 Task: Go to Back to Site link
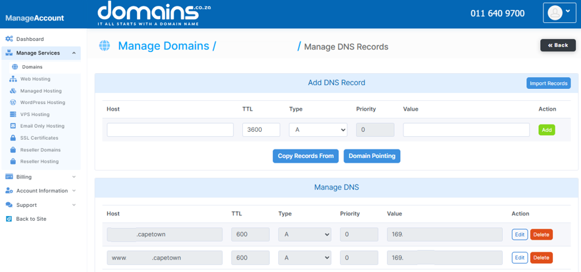[31, 219]
